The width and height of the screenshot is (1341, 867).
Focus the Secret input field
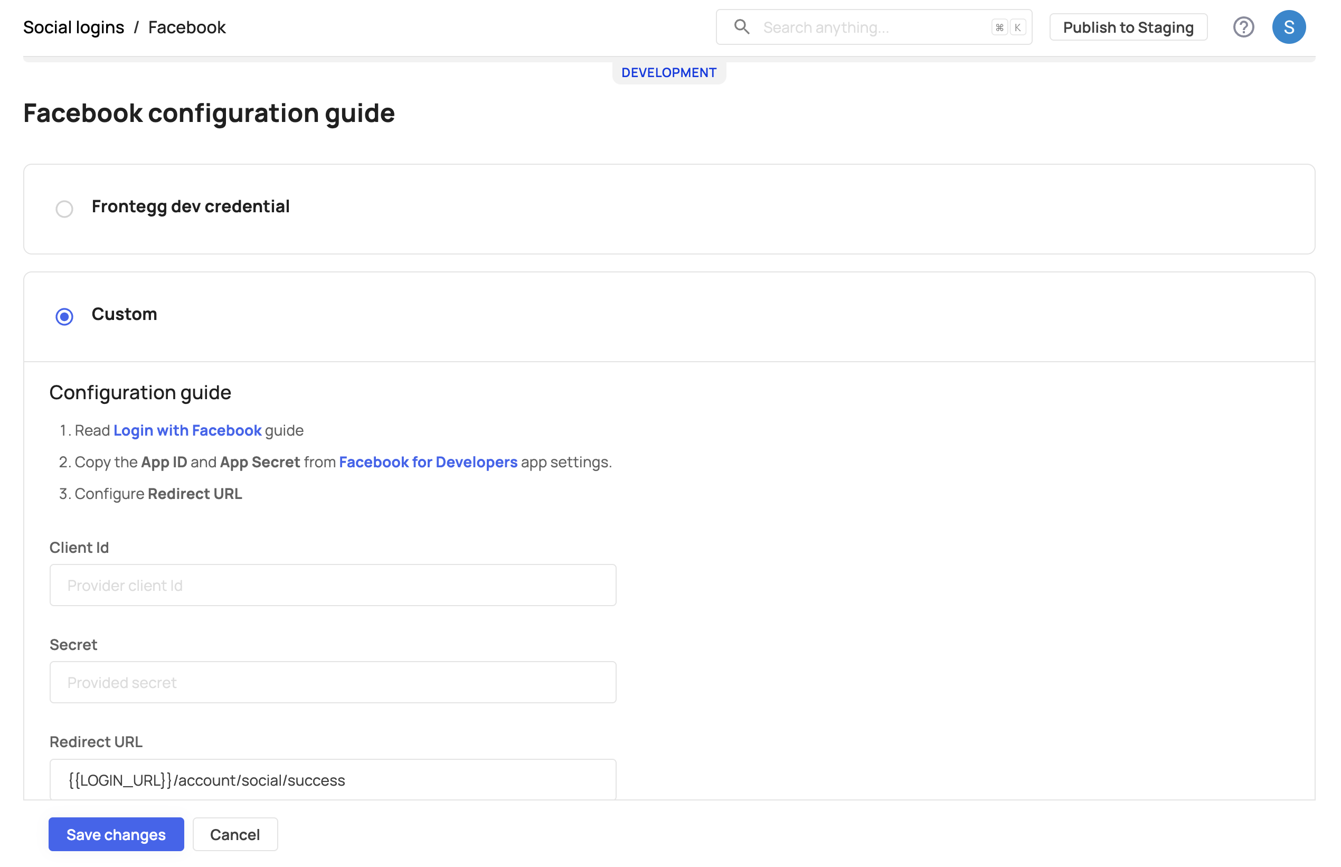333,682
